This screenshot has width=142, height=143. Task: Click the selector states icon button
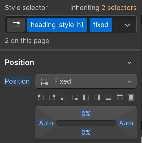pyautogui.click(x=16, y=25)
